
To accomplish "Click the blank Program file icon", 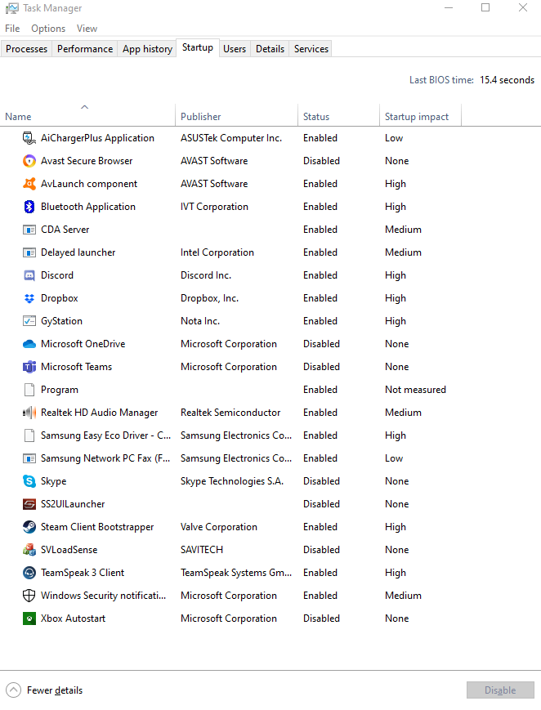I will [29, 390].
